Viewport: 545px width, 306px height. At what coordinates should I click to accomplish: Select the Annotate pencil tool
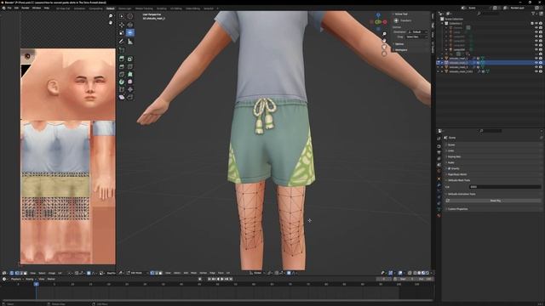click(122, 42)
